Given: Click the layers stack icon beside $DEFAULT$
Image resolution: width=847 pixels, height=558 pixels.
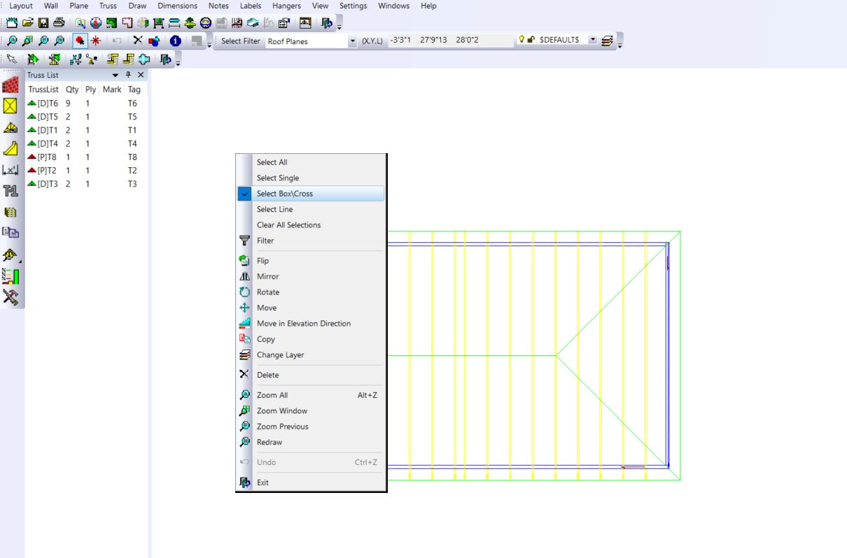Looking at the screenshot, I should coord(608,41).
